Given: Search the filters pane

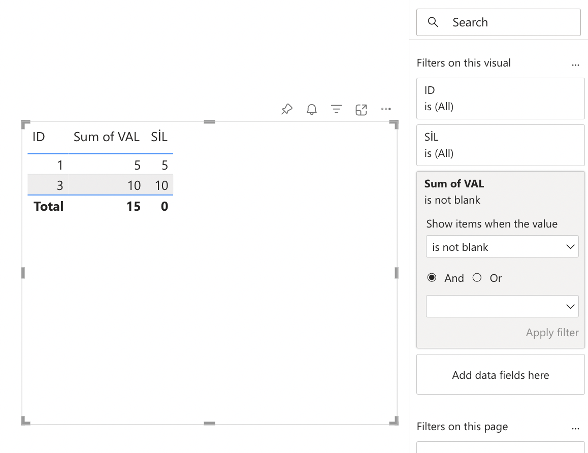Looking at the screenshot, I should (x=498, y=22).
